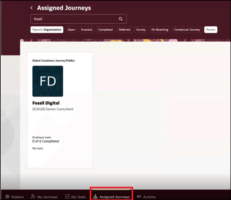Toggle the Open filter chip

71,30
